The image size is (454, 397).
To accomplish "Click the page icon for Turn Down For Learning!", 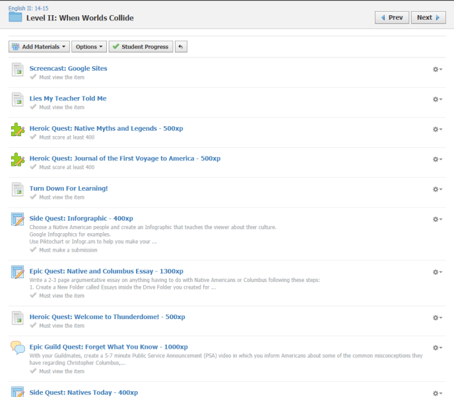I will (17, 189).
